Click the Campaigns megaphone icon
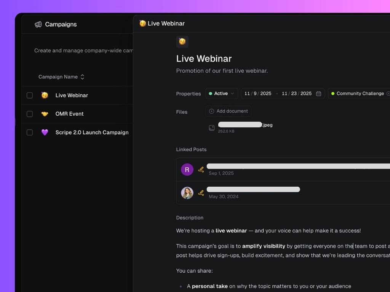The width and height of the screenshot is (390, 292). point(38,24)
